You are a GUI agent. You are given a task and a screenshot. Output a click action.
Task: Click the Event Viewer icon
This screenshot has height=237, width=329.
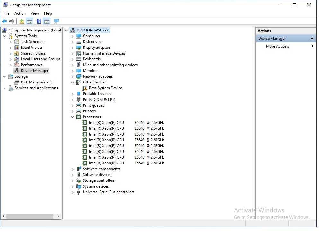click(17, 48)
